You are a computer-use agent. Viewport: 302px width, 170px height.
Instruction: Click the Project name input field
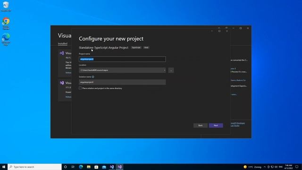pos(122,59)
